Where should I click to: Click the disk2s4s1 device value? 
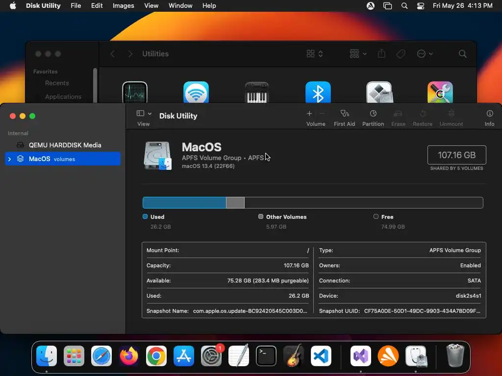468,296
